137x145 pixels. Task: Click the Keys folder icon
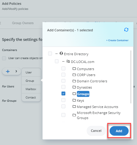74,100
